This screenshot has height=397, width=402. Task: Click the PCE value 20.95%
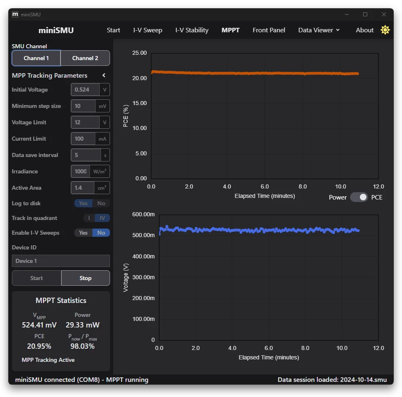click(39, 346)
